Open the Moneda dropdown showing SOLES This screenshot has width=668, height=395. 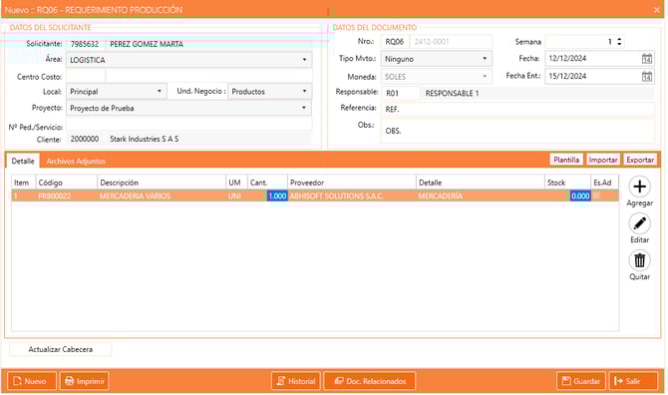[485, 76]
